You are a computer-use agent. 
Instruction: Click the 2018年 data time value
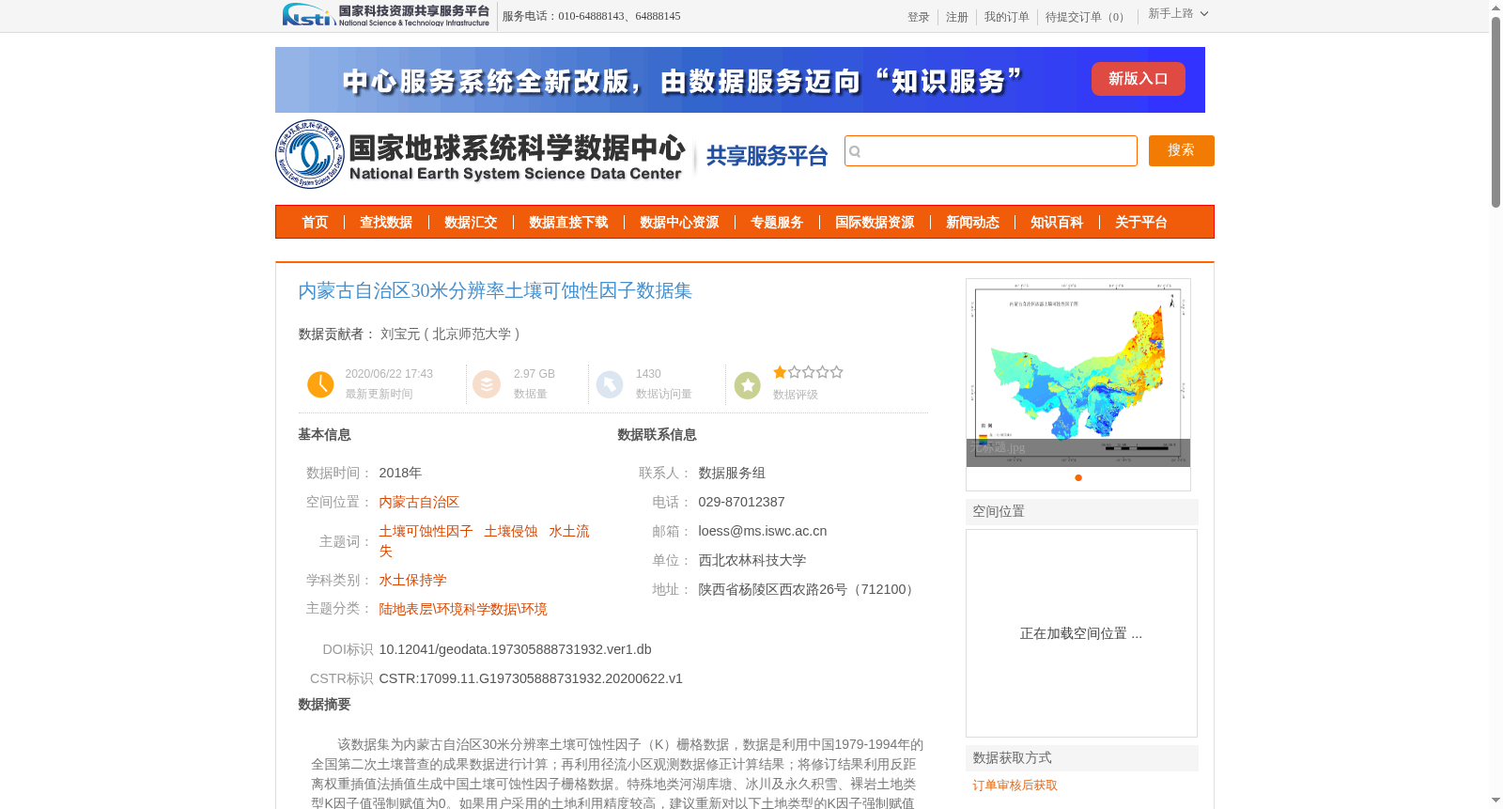point(400,473)
